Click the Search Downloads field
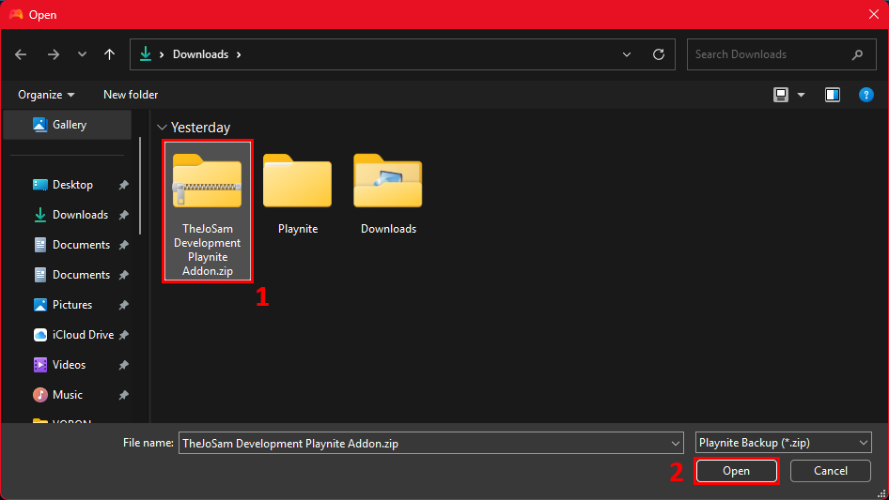The width and height of the screenshot is (889, 500). tap(771, 54)
